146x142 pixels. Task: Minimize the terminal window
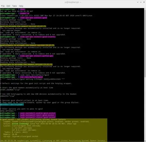pyautogui.click(x=138, y=2)
